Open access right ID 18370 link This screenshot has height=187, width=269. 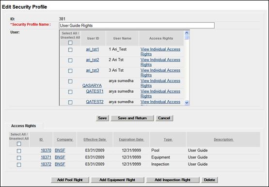[46, 151]
